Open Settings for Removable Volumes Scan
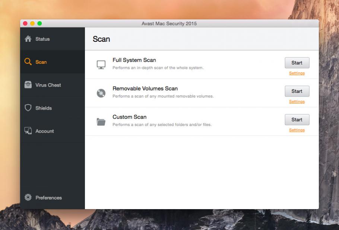Screen dimensions: 339x230 click(x=297, y=101)
